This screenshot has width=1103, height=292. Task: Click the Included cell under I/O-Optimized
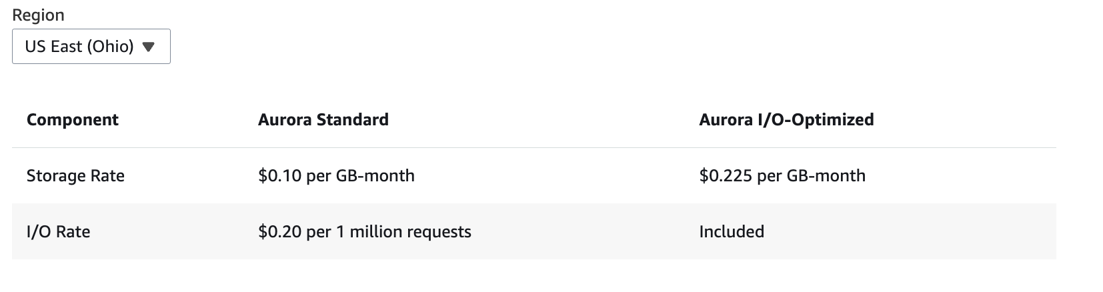(x=732, y=232)
